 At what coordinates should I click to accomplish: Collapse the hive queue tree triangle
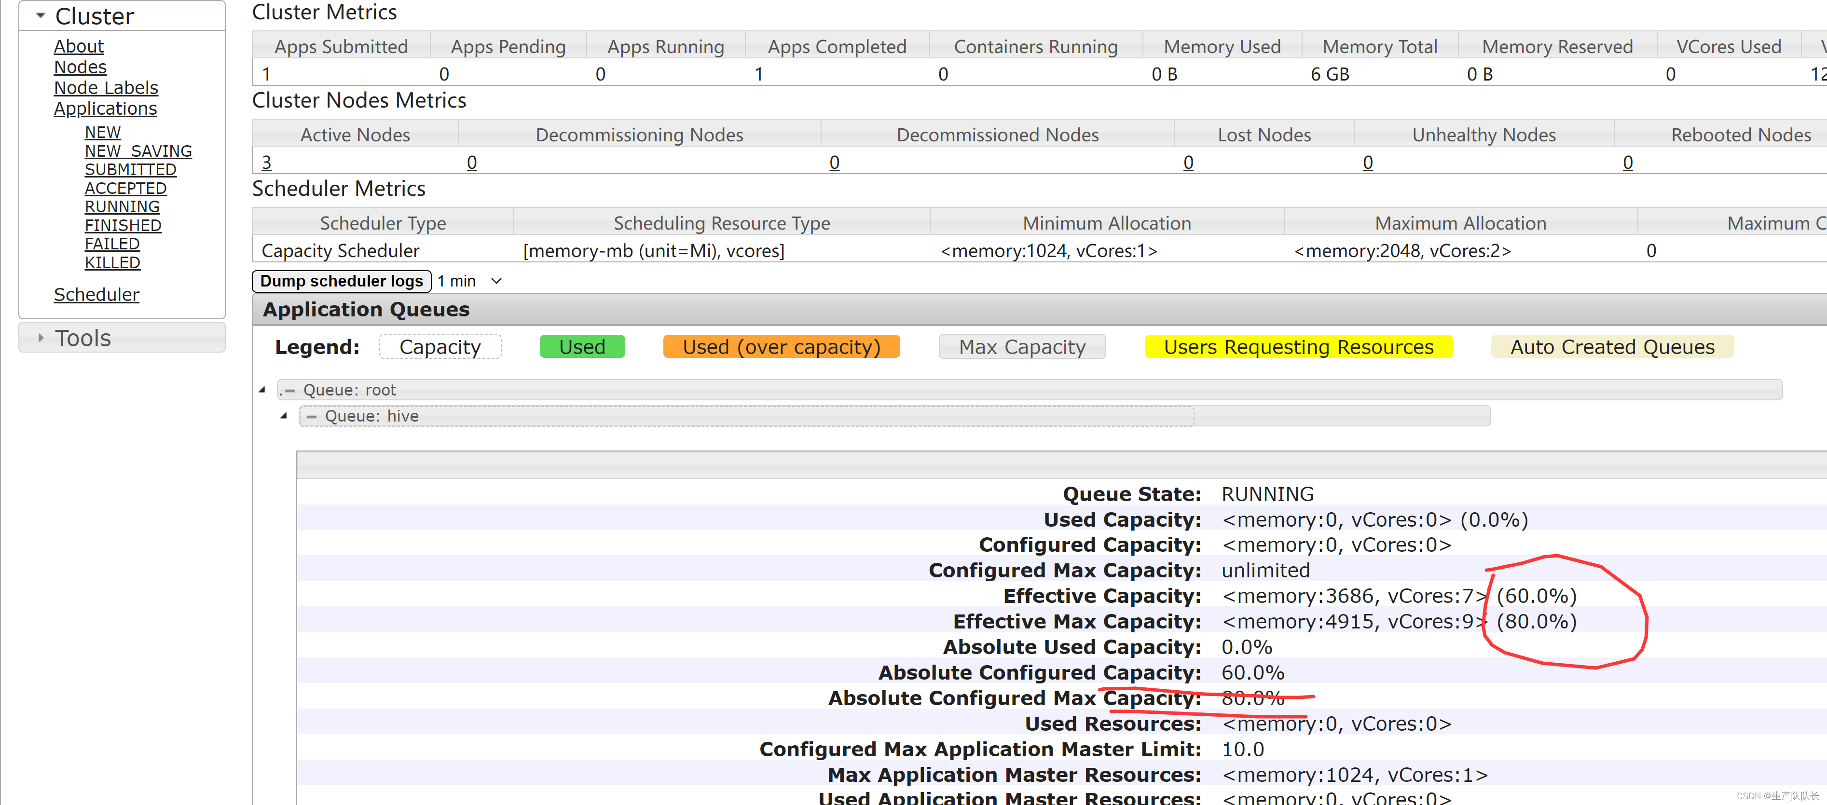tap(284, 416)
